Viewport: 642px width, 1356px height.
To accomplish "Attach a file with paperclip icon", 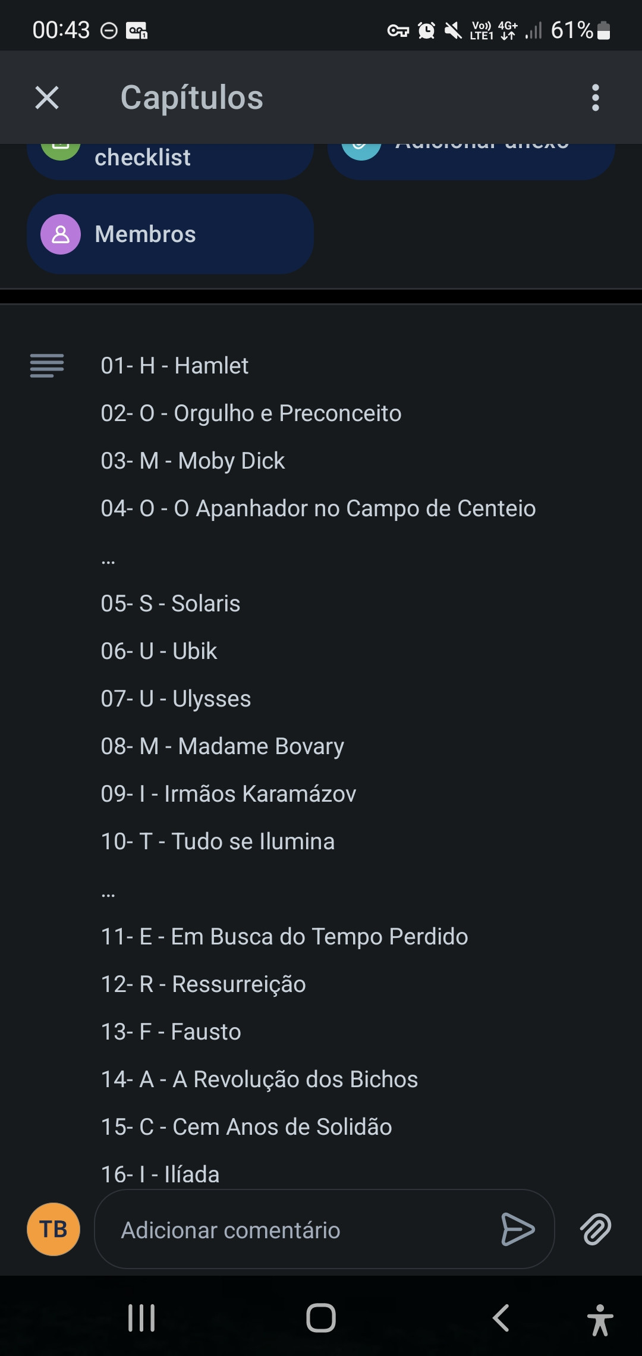I will pos(596,1229).
